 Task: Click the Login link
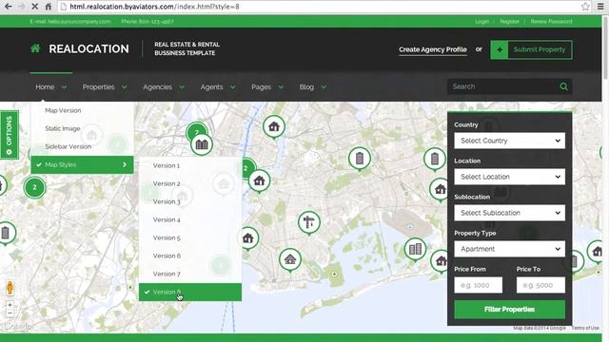click(481, 21)
